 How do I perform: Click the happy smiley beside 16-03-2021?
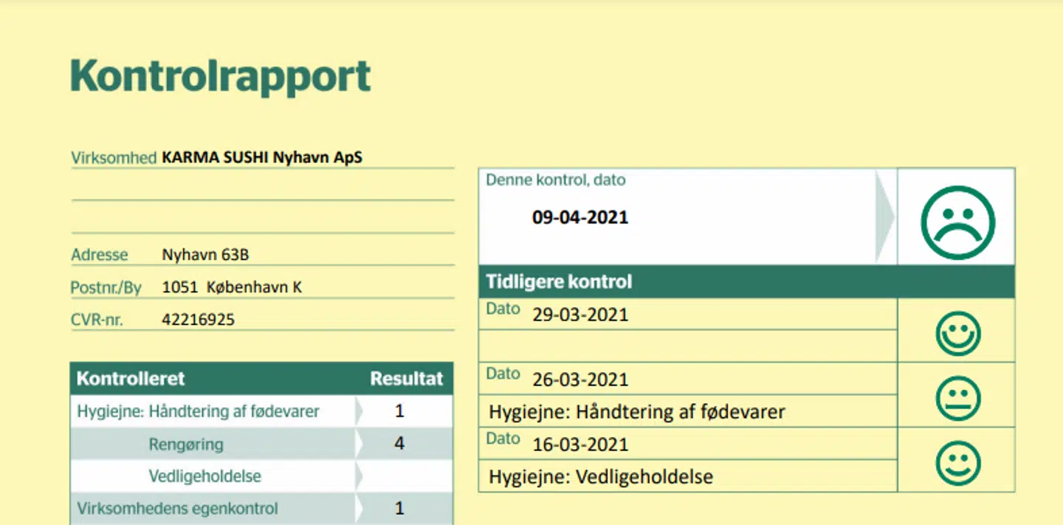957,464
